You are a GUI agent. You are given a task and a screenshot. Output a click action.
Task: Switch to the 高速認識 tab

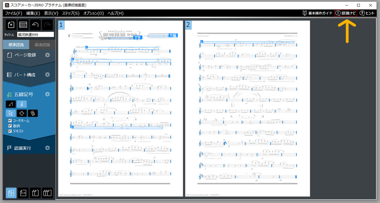pos(42,45)
